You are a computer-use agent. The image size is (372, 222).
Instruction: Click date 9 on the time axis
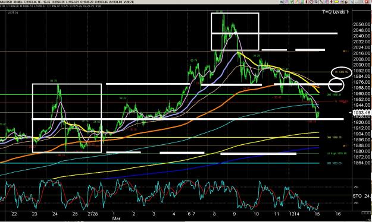click(x=235, y=214)
